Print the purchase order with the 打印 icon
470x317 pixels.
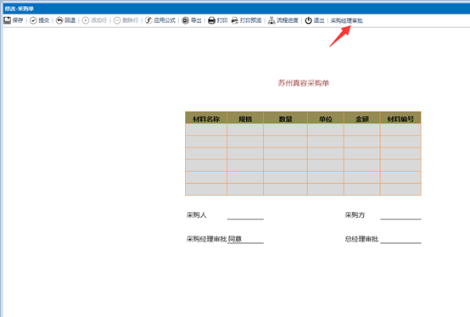211,20
